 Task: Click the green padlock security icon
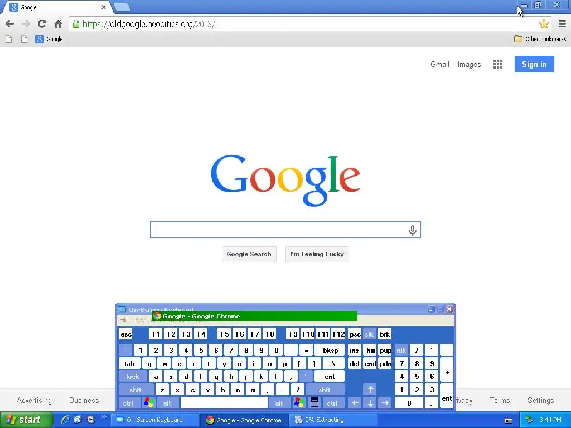[76, 24]
